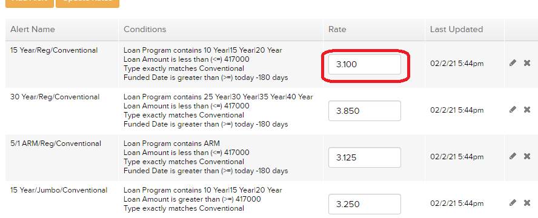The image size is (538, 218).
Task: Click the Last Updated column header
Action: click(x=456, y=30)
